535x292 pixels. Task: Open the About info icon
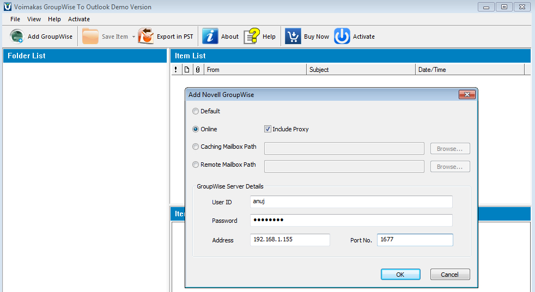(210, 36)
